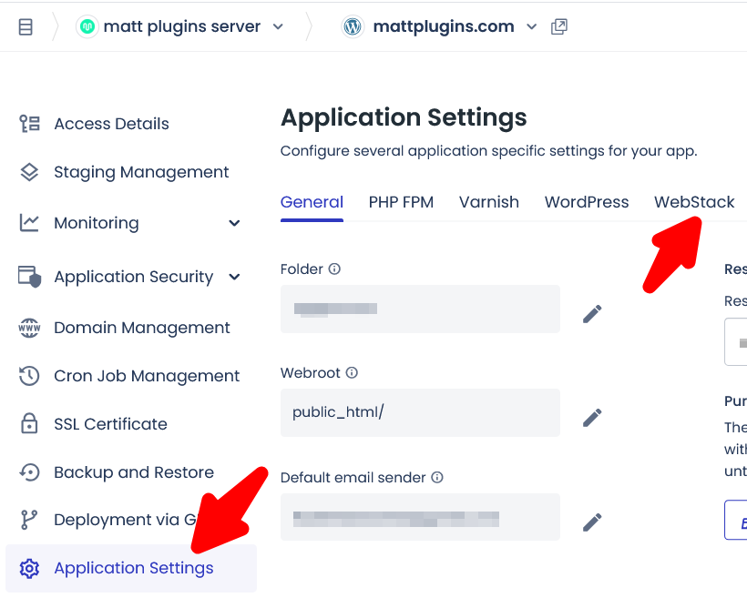
Task: Switch to the PHP FPM tab
Action: (x=401, y=202)
